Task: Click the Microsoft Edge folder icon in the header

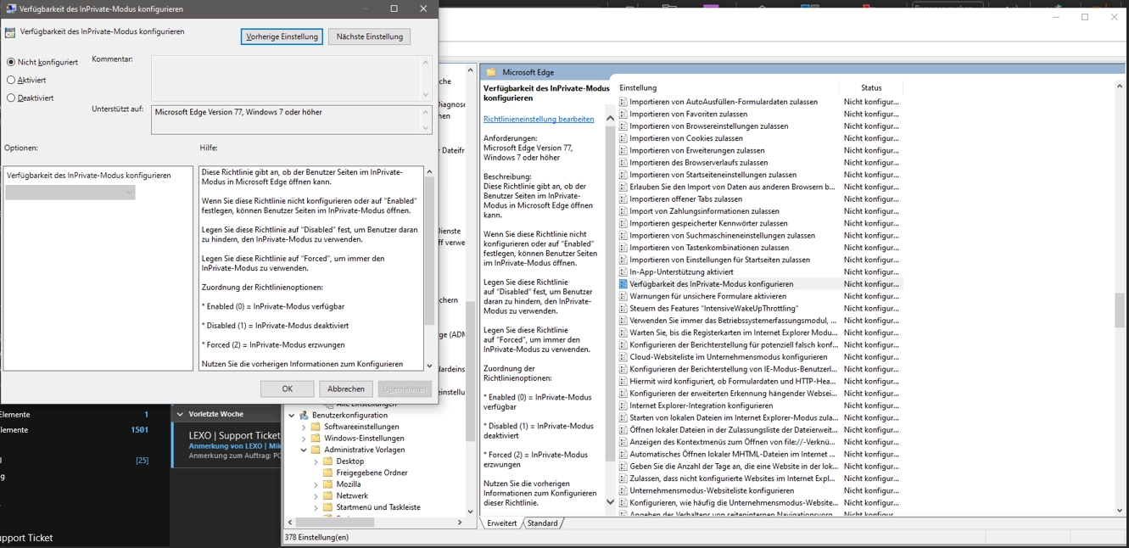Action: tap(491, 73)
